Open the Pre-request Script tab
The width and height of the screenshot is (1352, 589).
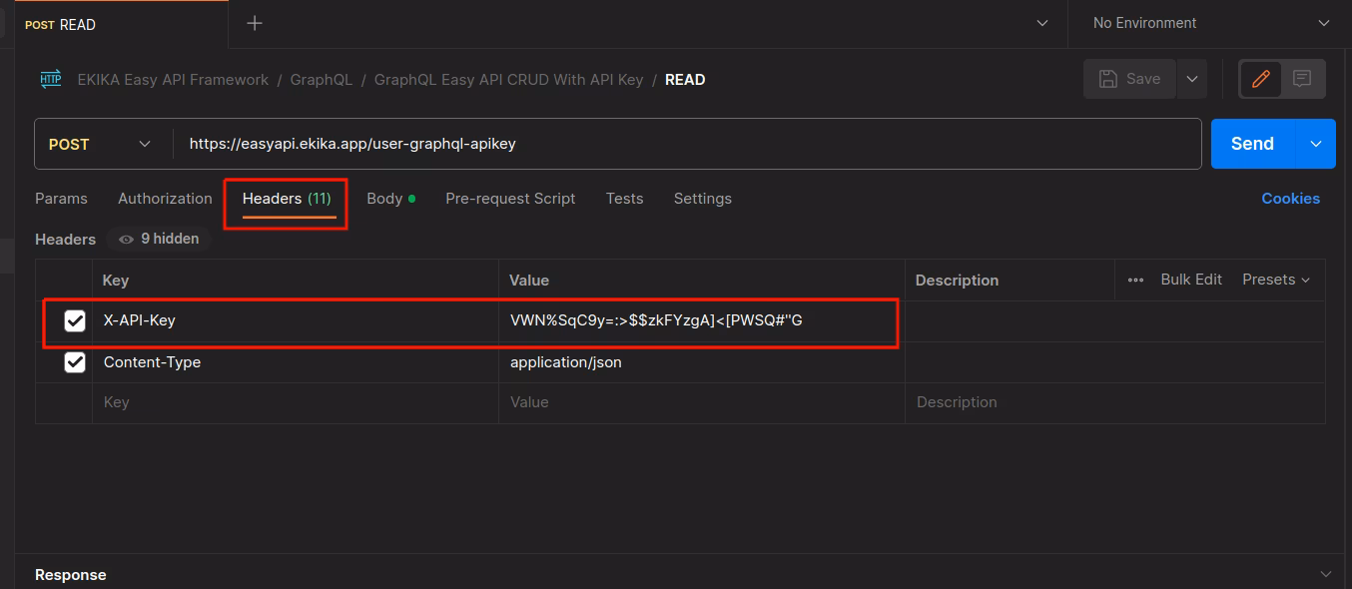pyautogui.click(x=510, y=198)
